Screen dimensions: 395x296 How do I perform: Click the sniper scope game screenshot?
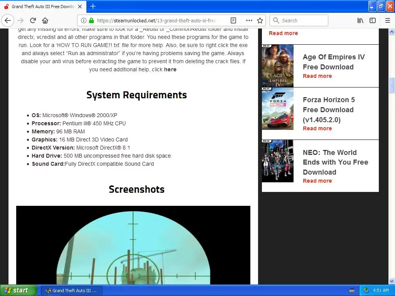tap(133, 245)
